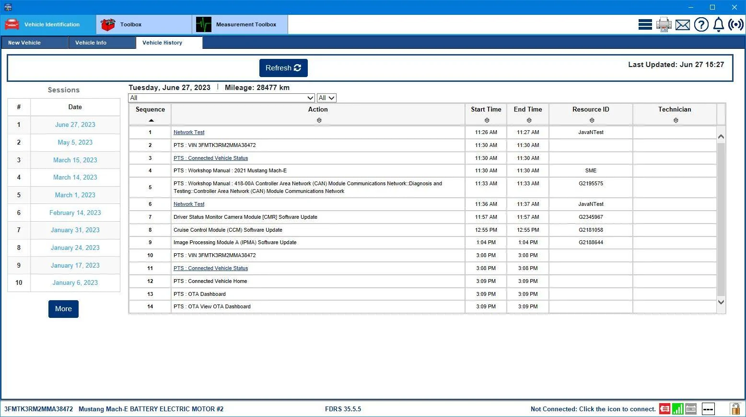Show notifications with the bell icon

tap(719, 24)
